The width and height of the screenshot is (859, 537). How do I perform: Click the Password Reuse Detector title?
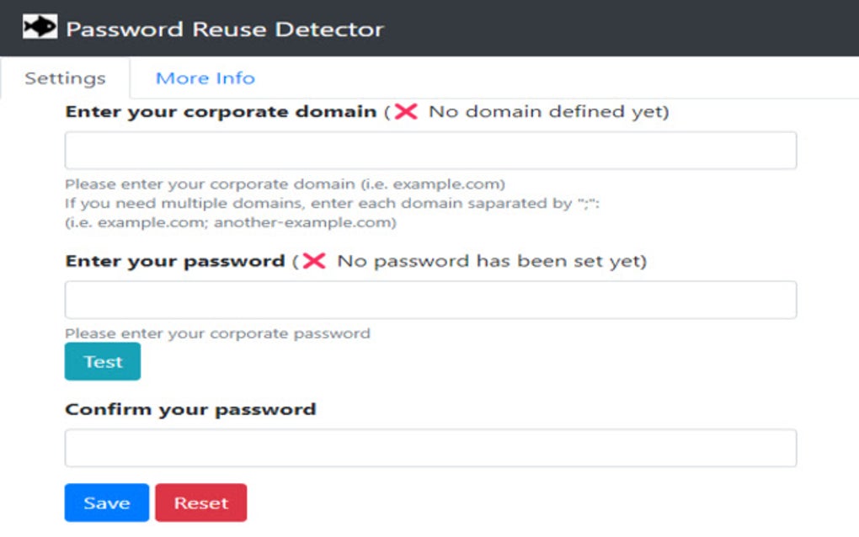(225, 29)
